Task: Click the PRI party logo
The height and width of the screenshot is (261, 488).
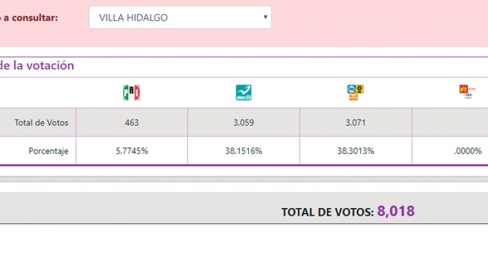Action: pyautogui.click(x=131, y=93)
